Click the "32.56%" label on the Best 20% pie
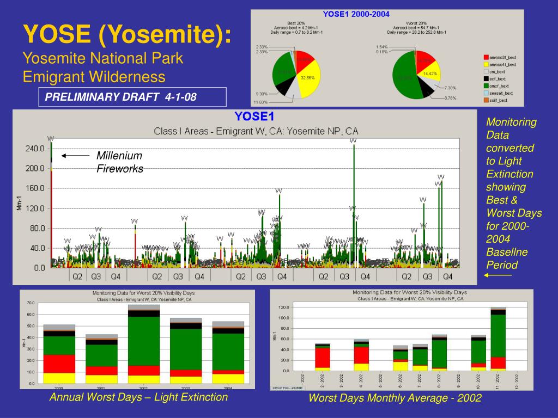 coord(308,78)
